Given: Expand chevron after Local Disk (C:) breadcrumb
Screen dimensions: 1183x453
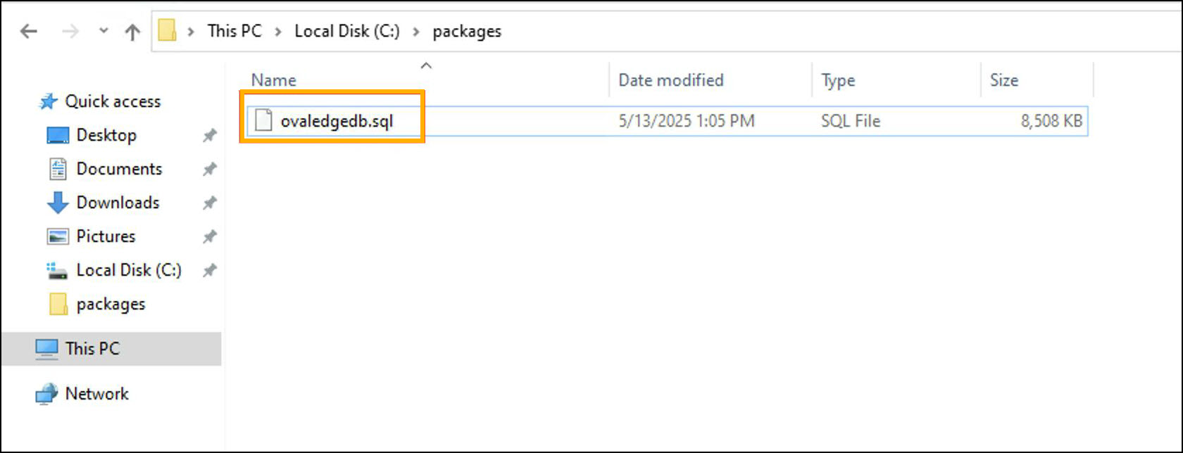Looking at the screenshot, I should pyautogui.click(x=416, y=32).
